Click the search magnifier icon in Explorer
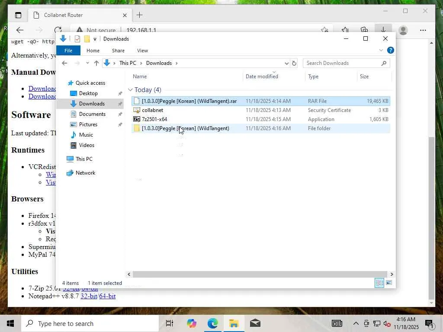This screenshot has width=443, height=332. (x=384, y=63)
